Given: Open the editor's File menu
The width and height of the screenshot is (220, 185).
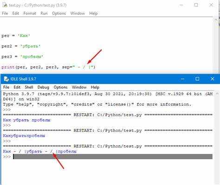Looking at the screenshot, I should click(5, 13).
